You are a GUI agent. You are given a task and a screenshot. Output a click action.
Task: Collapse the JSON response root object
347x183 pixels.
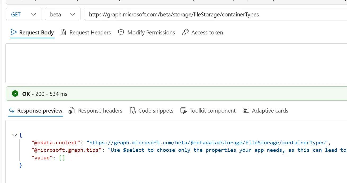coord(15,135)
